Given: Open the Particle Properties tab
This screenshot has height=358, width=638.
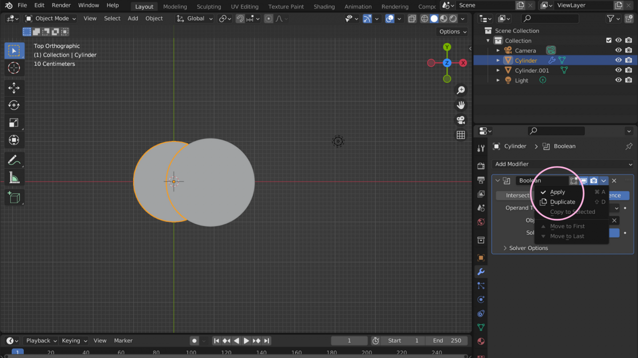Looking at the screenshot, I should tap(481, 285).
